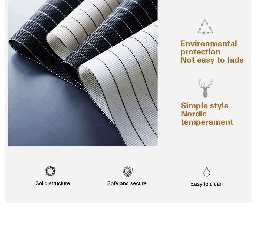Click the 'Not easy to fade' line
The height and width of the screenshot is (230, 257).
pyautogui.click(x=212, y=60)
